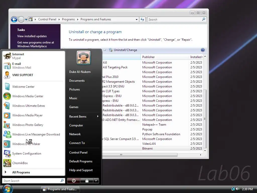Click the search magnifier in Control Panel
The image size is (257, 193).
point(204,19)
